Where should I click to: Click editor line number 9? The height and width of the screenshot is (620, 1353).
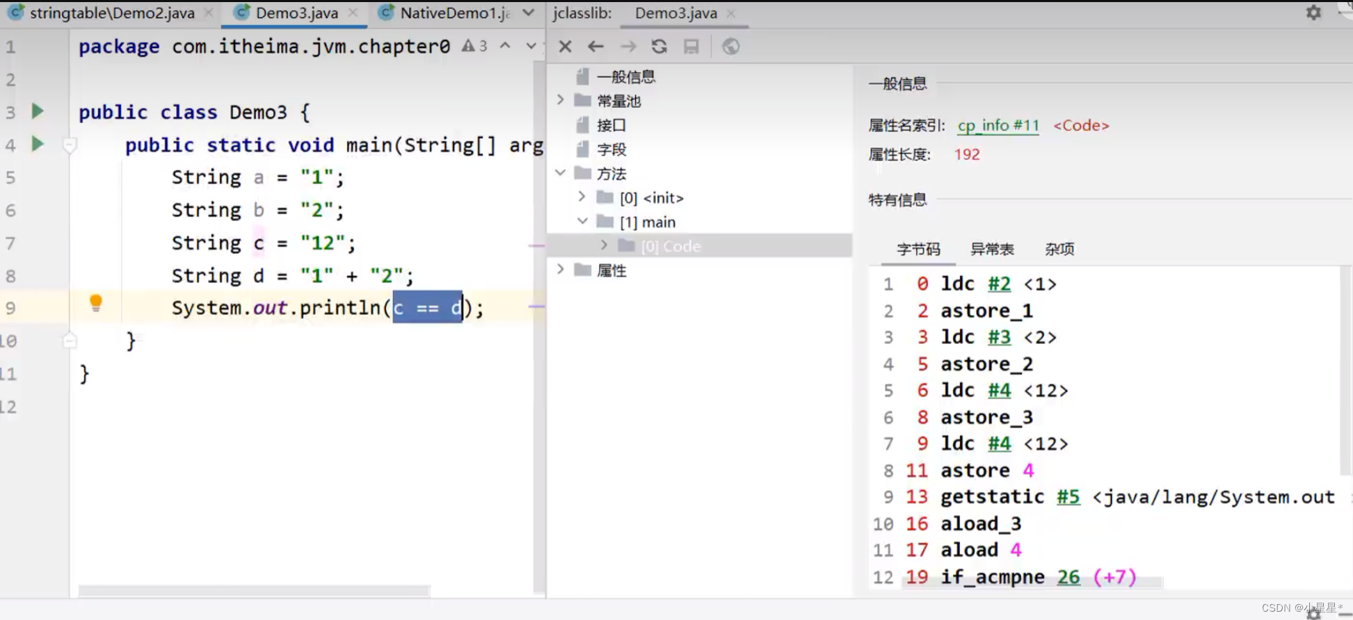(x=11, y=308)
